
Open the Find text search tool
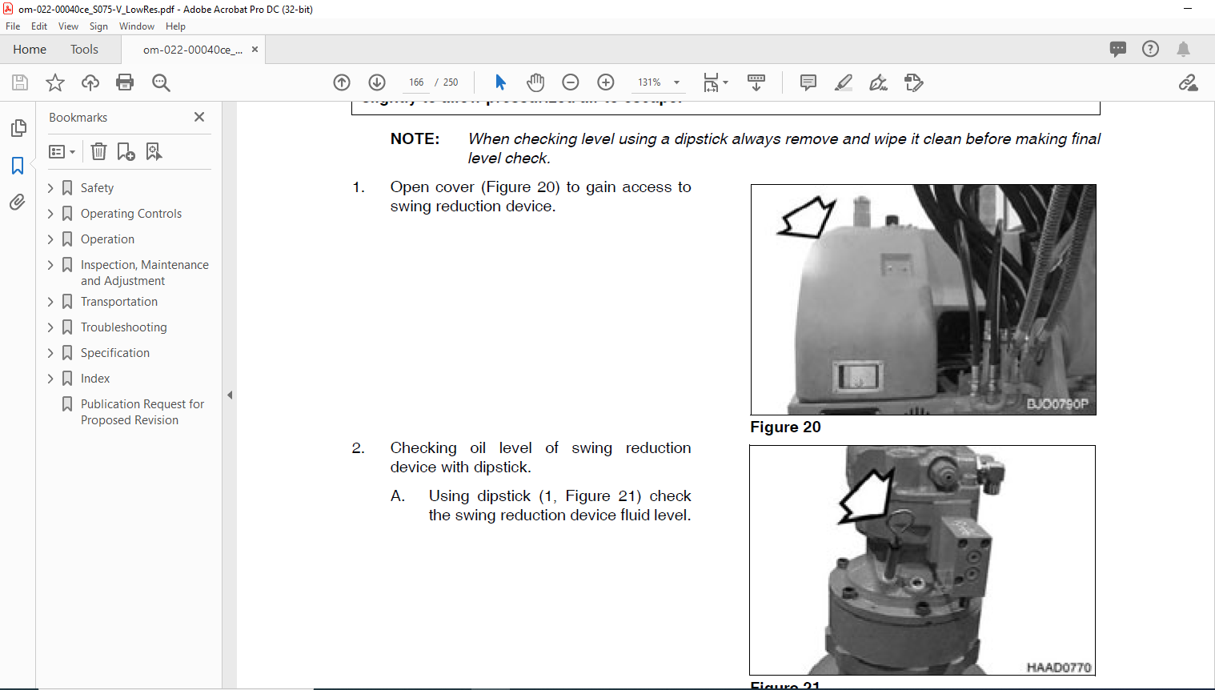[x=161, y=82]
